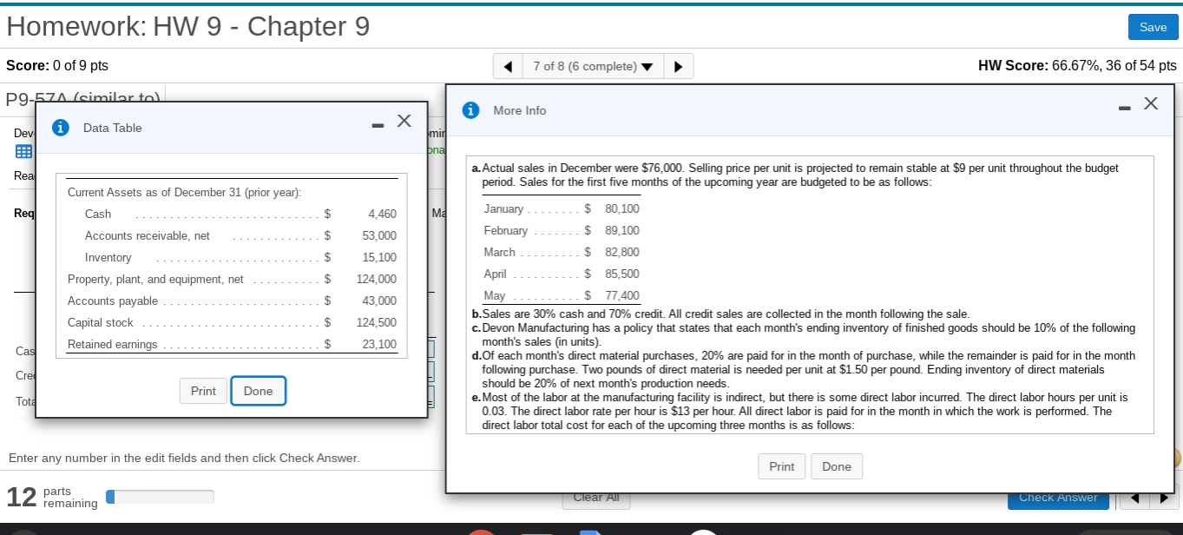Click paragraph b about cash and credit sales
The height and width of the screenshot is (535, 1183).
click(720, 314)
